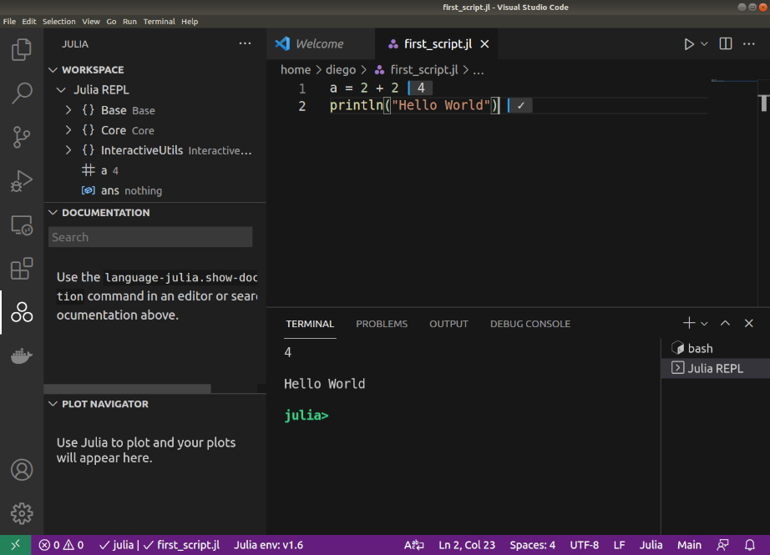Open the Go menu
The height and width of the screenshot is (555, 770).
111,22
